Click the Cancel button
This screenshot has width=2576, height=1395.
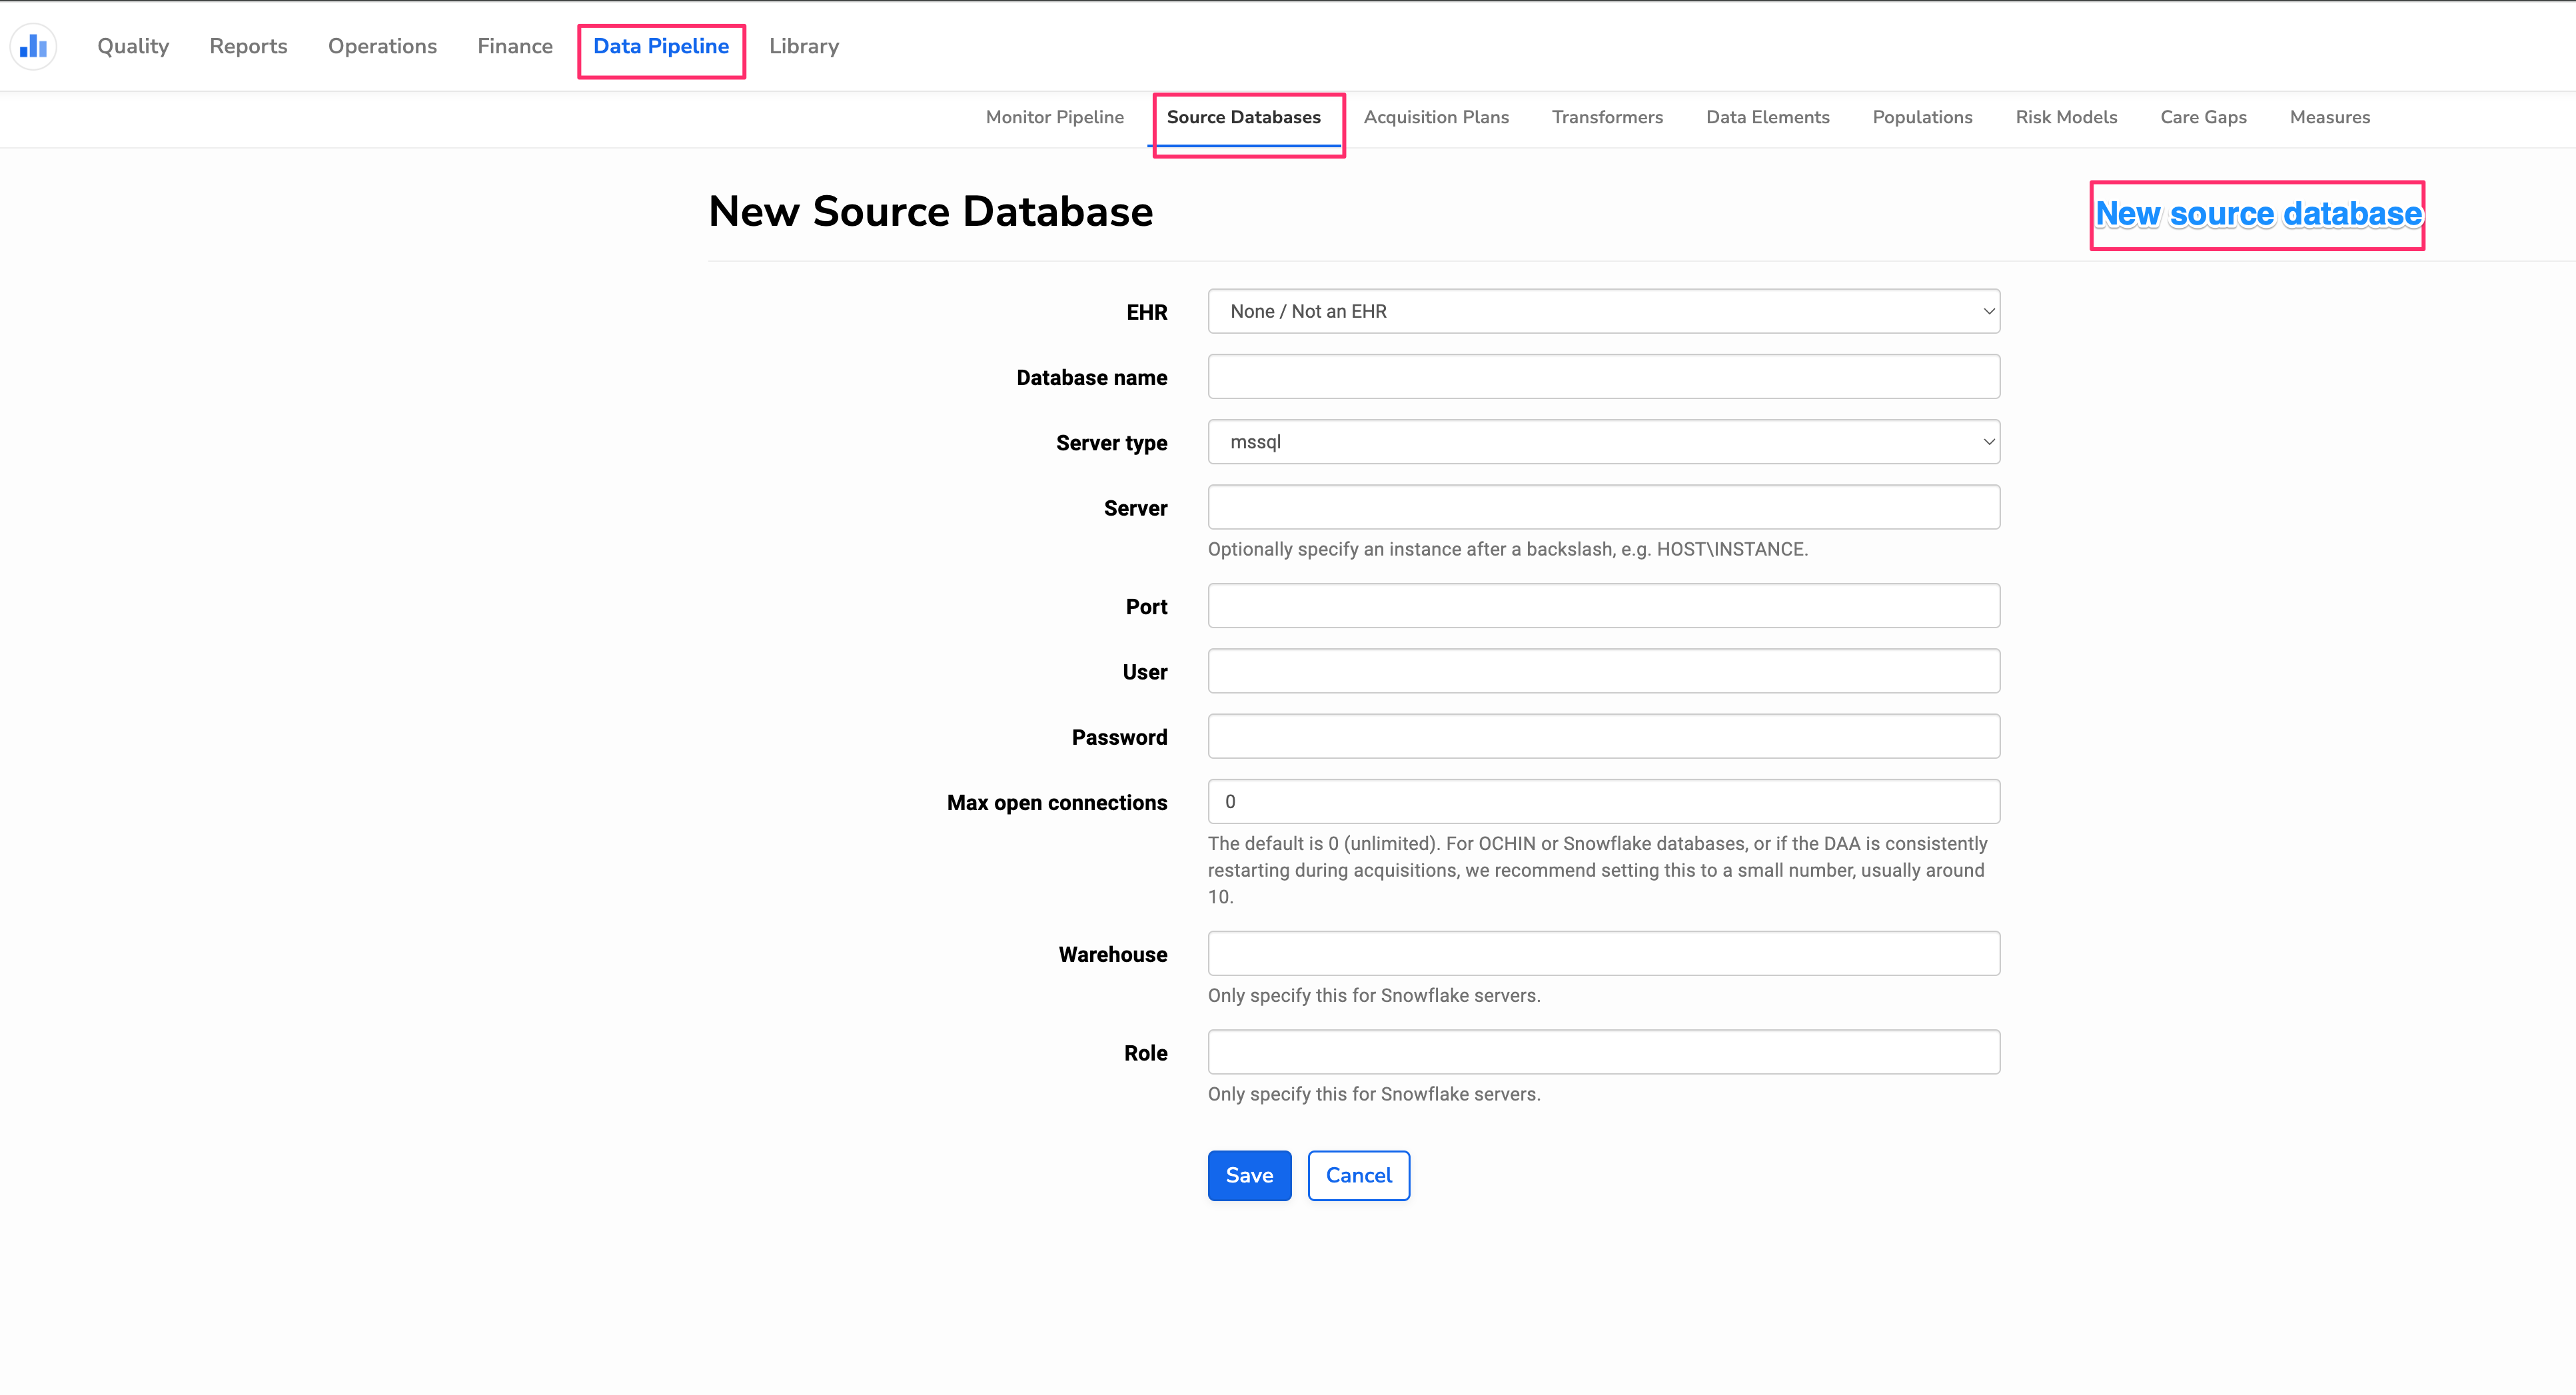[1358, 1175]
